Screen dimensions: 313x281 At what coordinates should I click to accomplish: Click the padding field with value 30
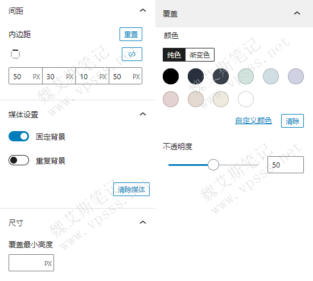[x=59, y=76]
